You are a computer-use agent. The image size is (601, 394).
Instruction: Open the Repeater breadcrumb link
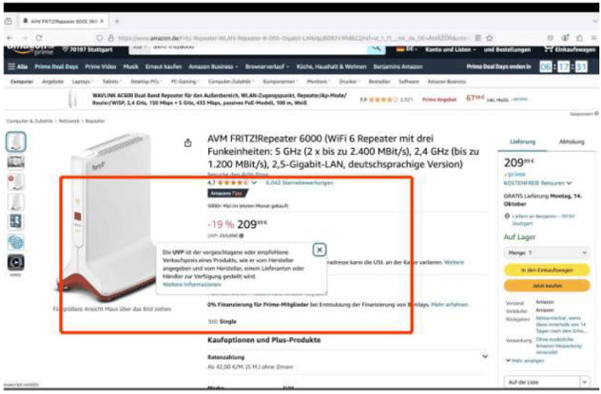[x=95, y=121]
